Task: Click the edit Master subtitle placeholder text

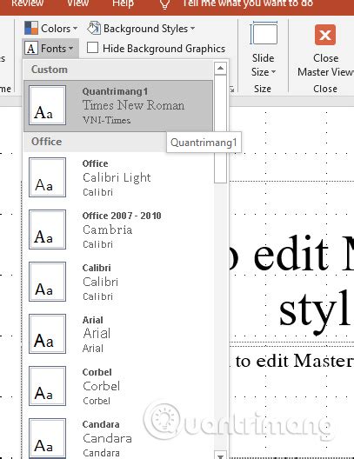Action: [x=294, y=361]
